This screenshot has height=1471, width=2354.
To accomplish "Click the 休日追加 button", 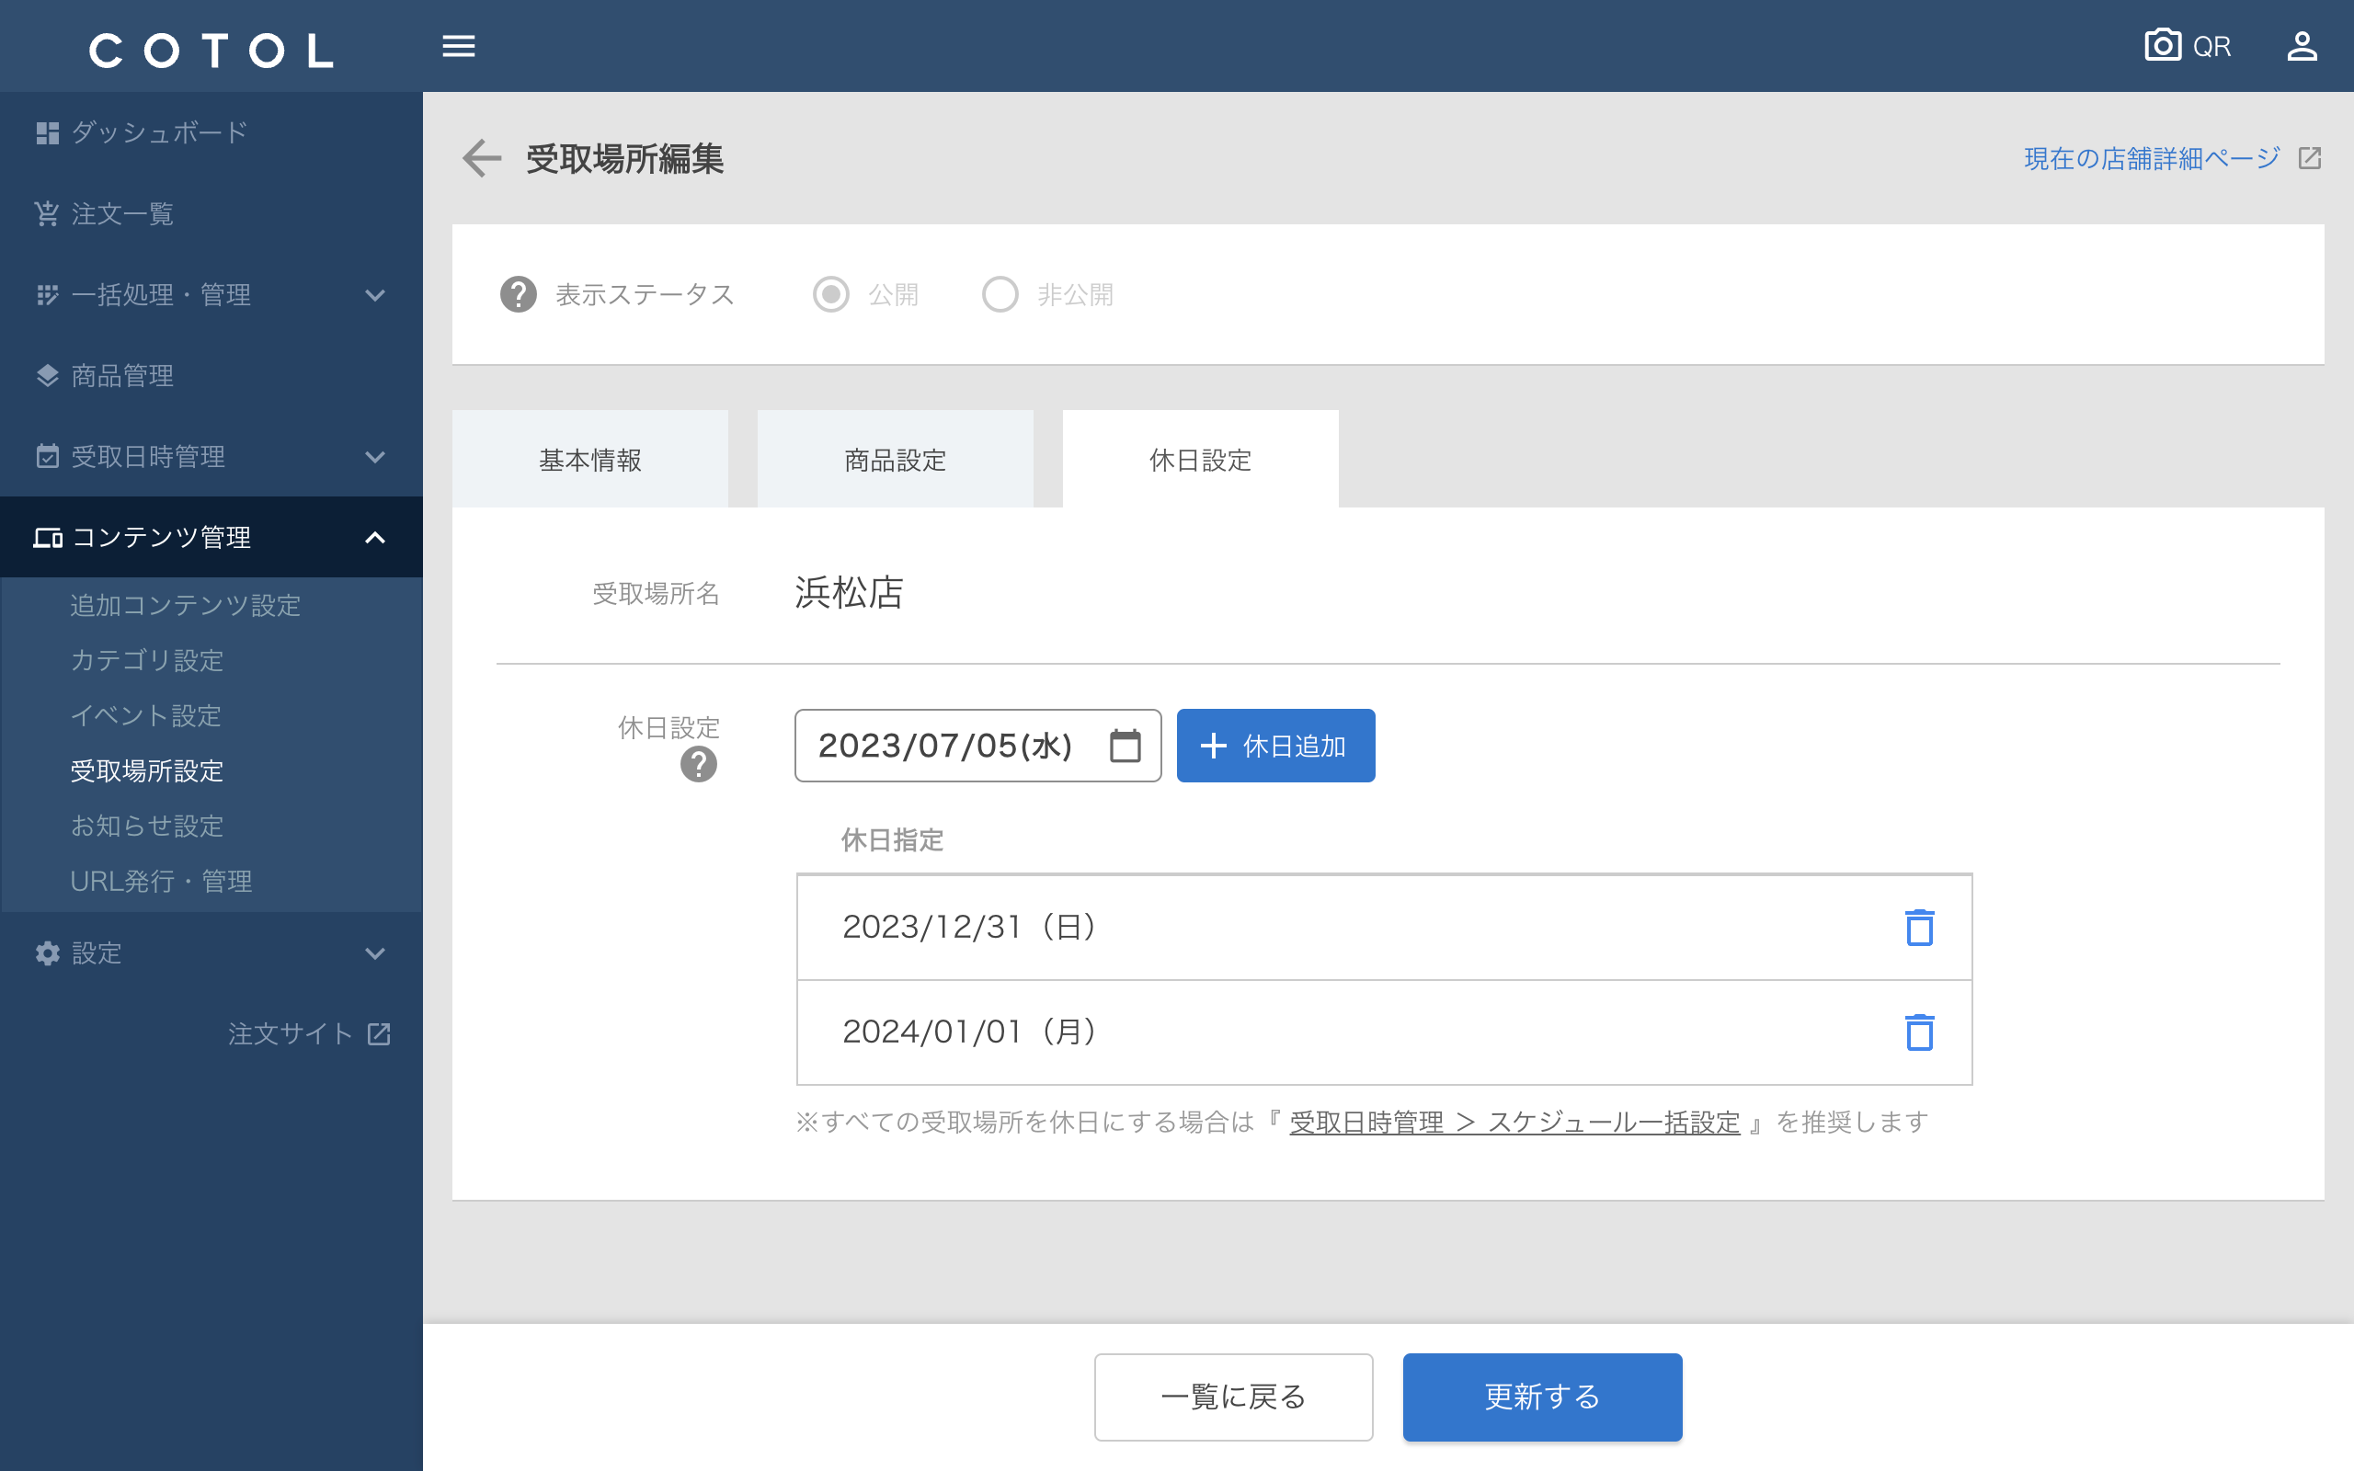I will [1275, 746].
